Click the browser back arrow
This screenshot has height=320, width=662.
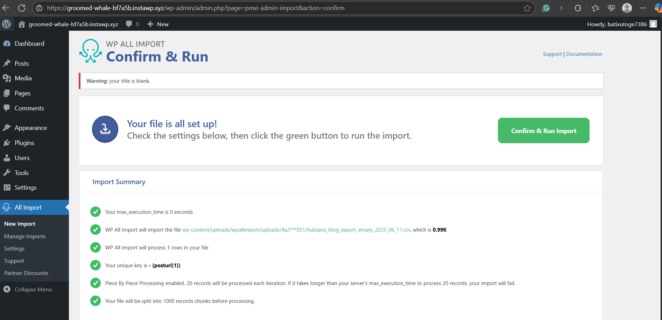[6, 8]
